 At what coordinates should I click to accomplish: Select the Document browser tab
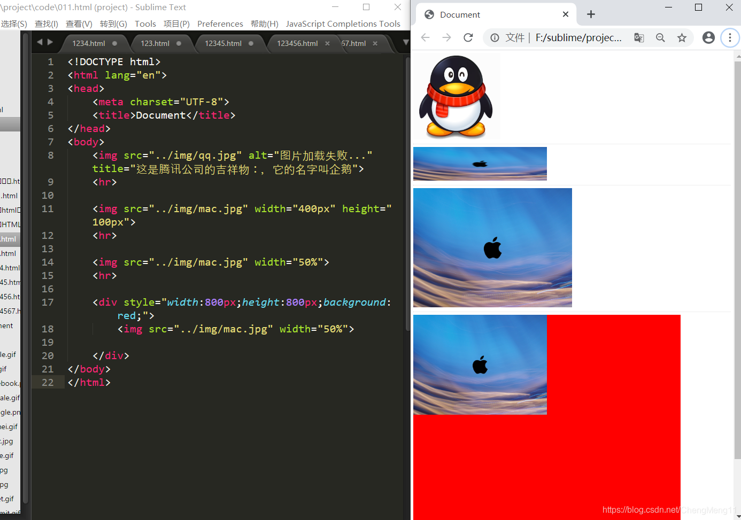pos(496,14)
